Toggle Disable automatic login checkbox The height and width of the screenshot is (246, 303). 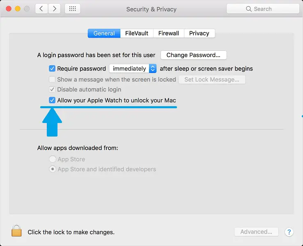[x=52, y=89]
